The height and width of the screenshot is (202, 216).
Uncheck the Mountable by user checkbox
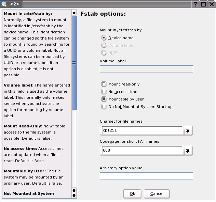[104, 99]
